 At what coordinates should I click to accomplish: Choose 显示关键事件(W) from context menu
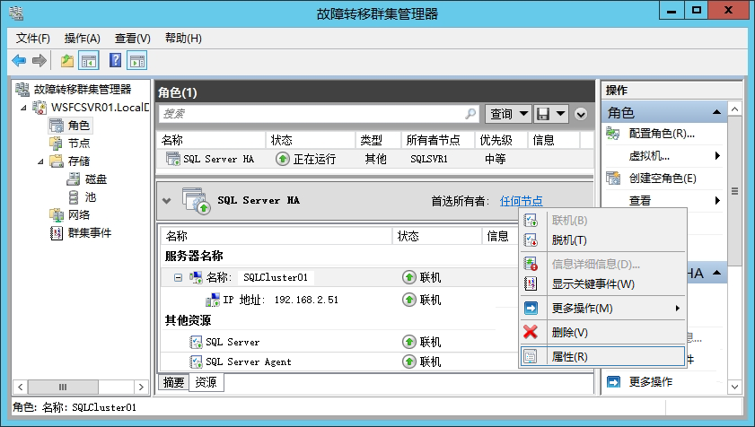(602, 284)
